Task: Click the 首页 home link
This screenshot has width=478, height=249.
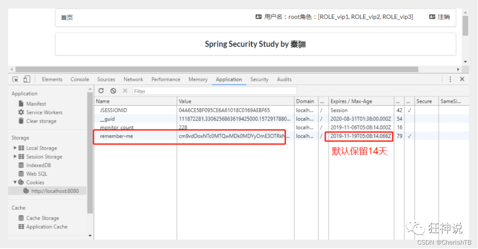Action: pyautogui.click(x=67, y=17)
